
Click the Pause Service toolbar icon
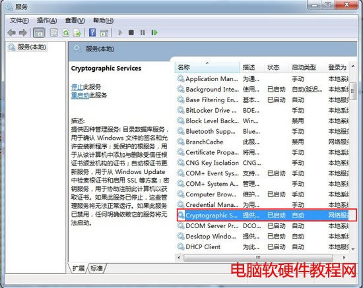click(143, 32)
